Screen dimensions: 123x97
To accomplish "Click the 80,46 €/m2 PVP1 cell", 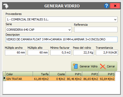I will (74, 79).
